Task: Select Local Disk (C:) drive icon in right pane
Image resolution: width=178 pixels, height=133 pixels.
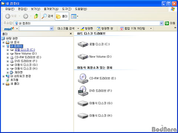Action: coord(83,44)
